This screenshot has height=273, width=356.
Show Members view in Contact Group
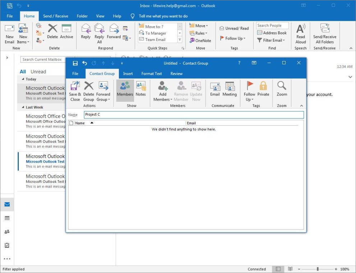125,91
